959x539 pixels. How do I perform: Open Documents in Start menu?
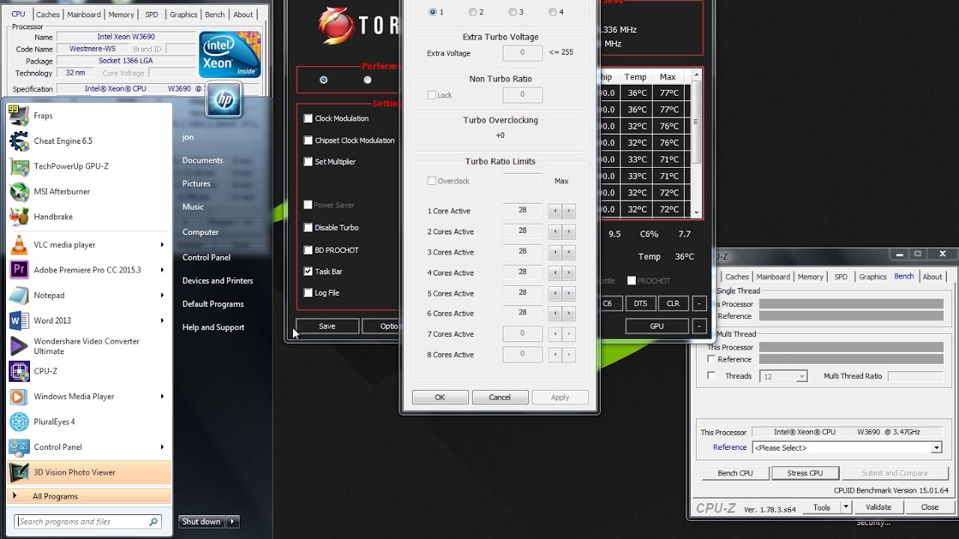(x=202, y=160)
